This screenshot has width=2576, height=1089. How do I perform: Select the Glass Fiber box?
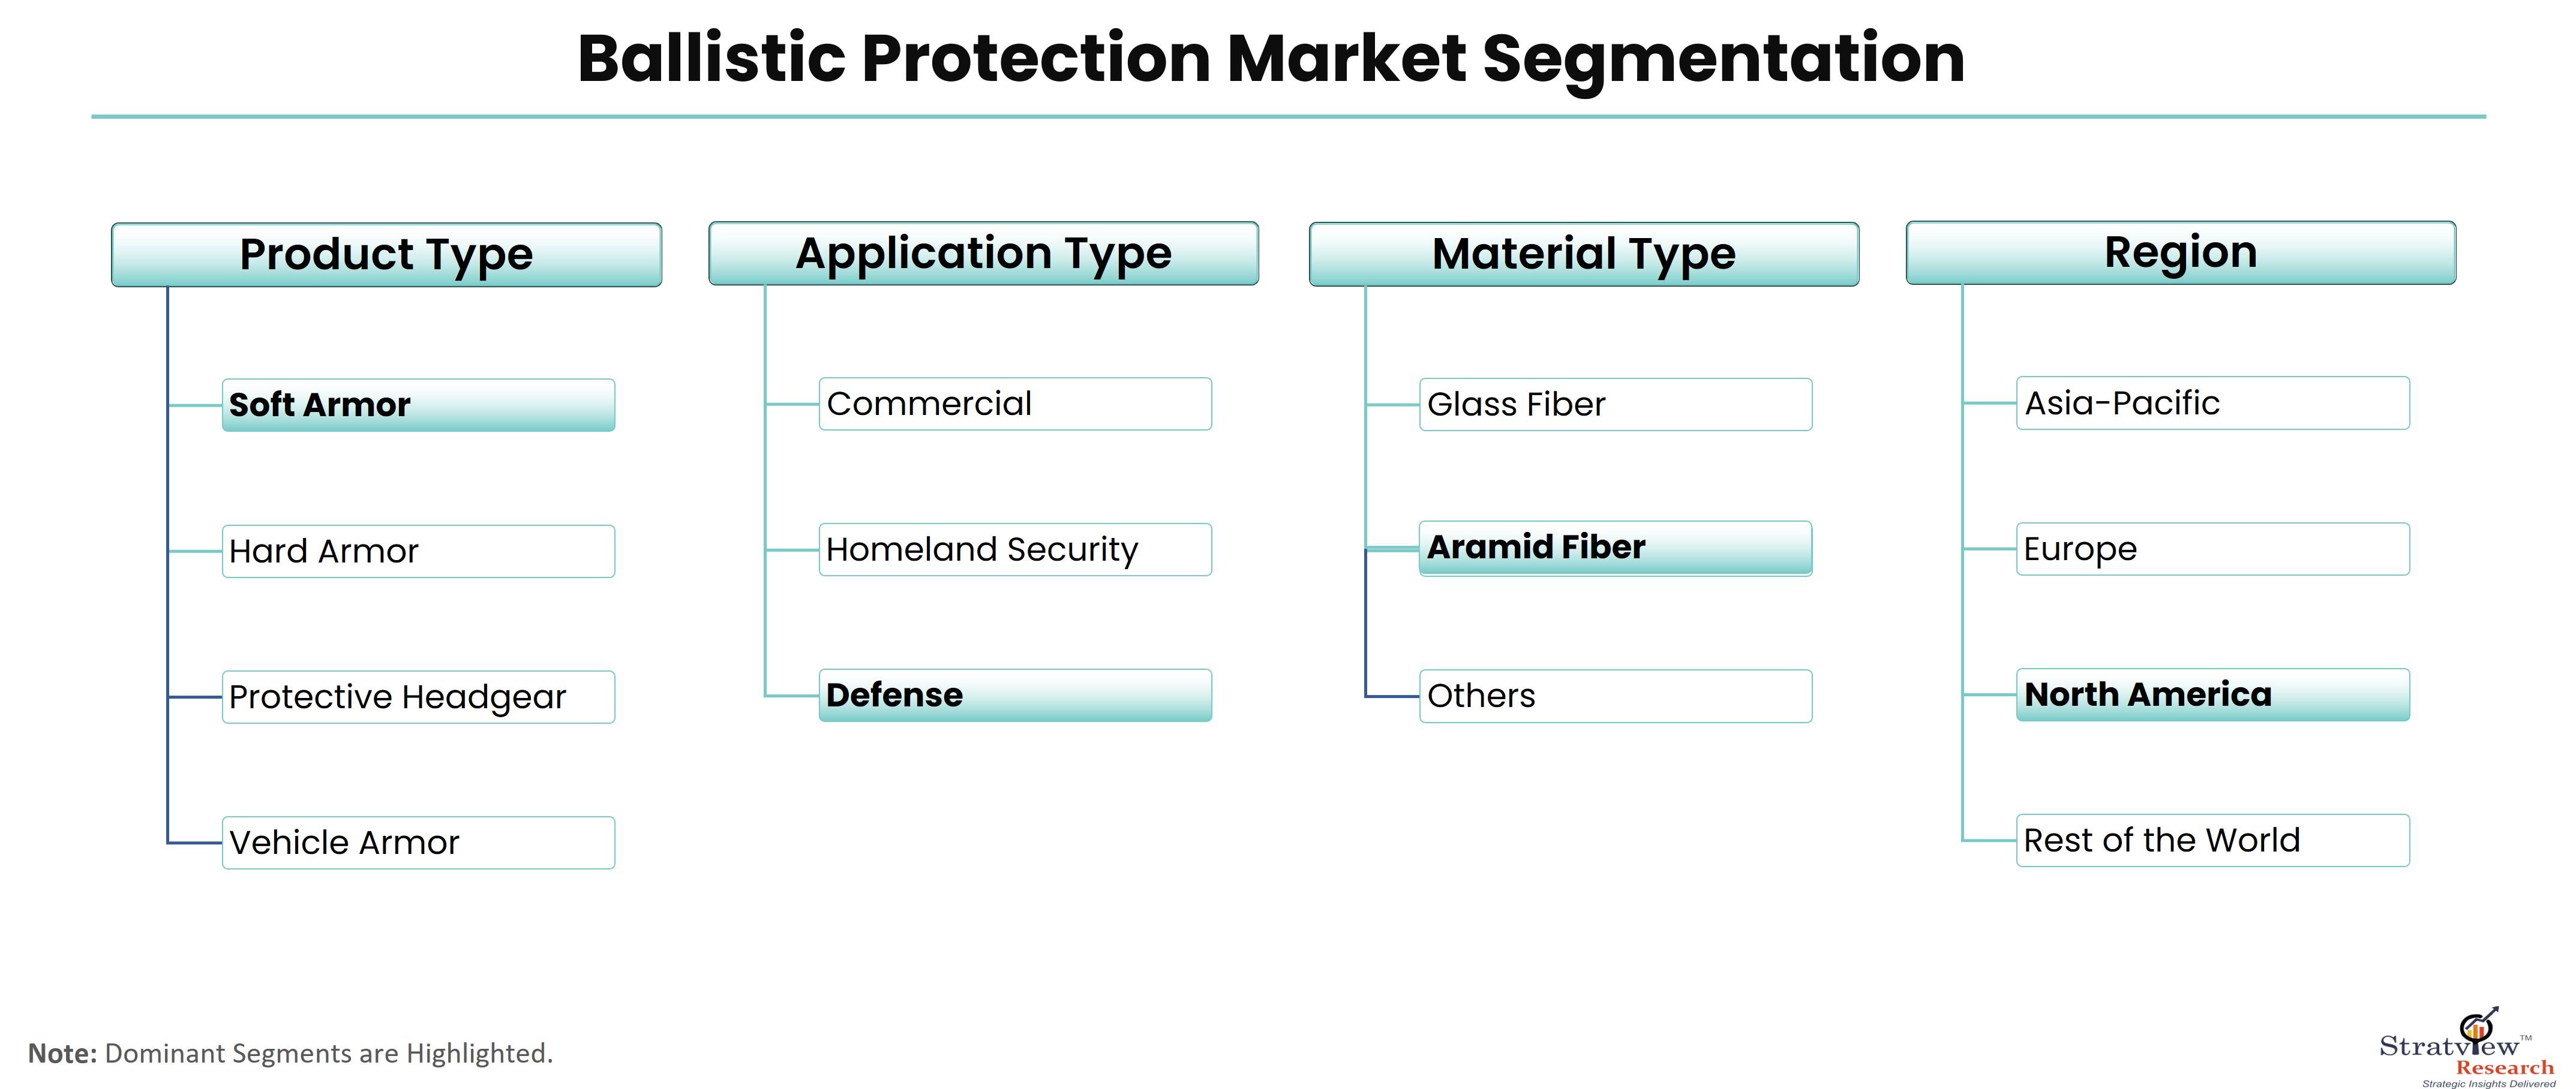pyautogui.click(x=1616, y=405)
